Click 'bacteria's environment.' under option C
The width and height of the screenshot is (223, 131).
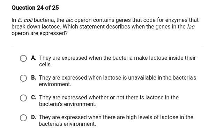[68, 104]
